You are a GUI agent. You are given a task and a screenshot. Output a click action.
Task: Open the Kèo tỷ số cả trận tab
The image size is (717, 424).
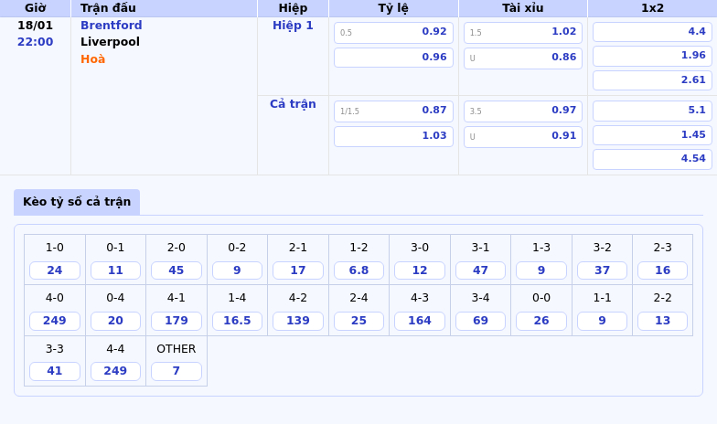(77, 202)
